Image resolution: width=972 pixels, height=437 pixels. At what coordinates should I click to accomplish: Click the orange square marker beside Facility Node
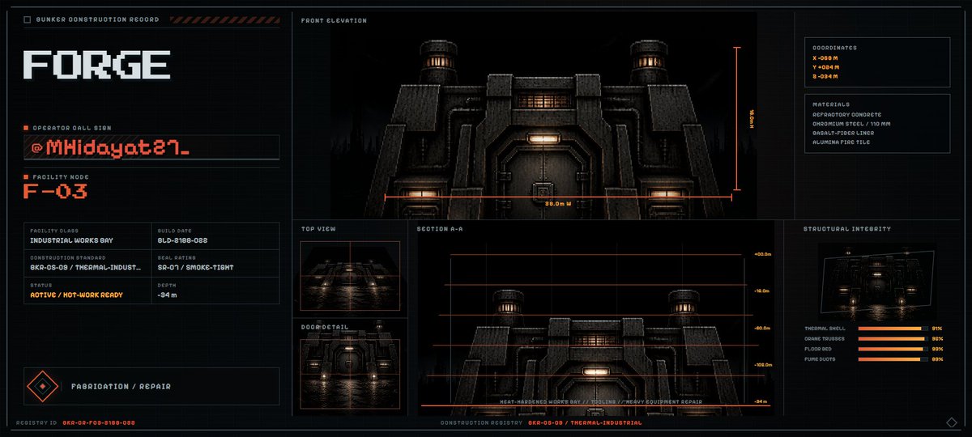click(26, 176)
